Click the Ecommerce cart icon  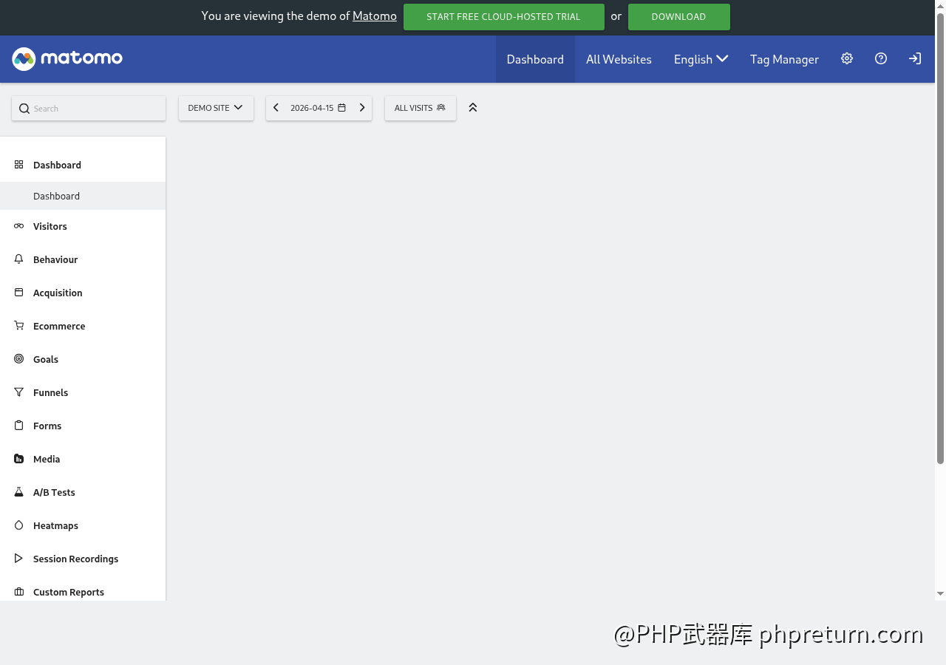19,326
